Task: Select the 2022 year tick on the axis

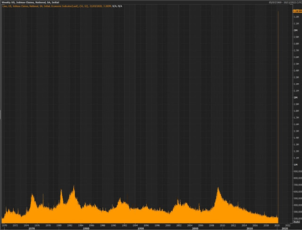Action: pos(288,225)
